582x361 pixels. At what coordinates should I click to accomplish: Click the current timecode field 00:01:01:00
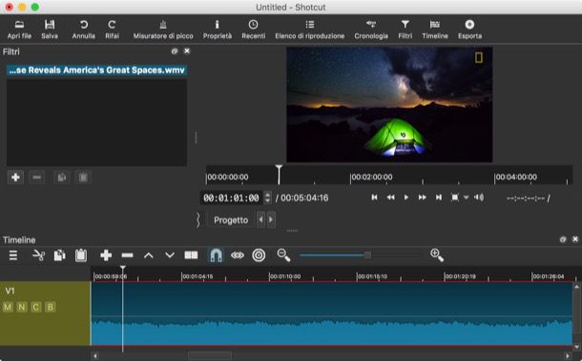(231, 198)
